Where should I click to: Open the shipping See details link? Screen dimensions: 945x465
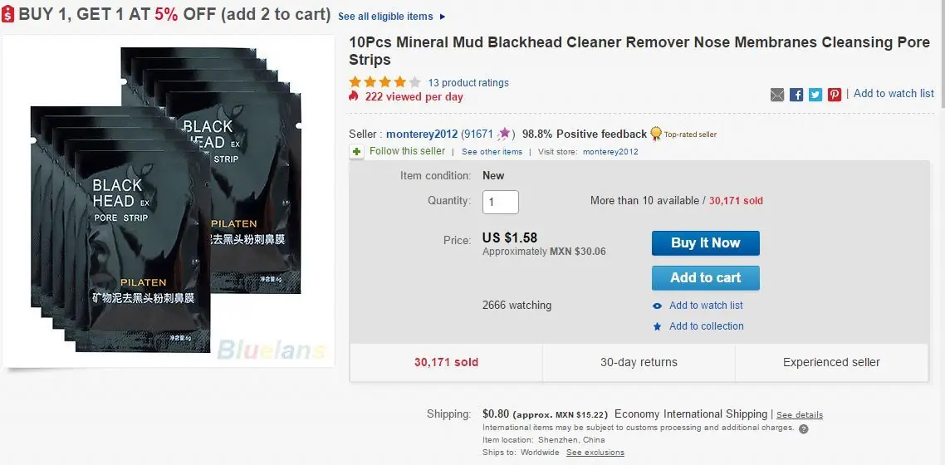(800, 415)
